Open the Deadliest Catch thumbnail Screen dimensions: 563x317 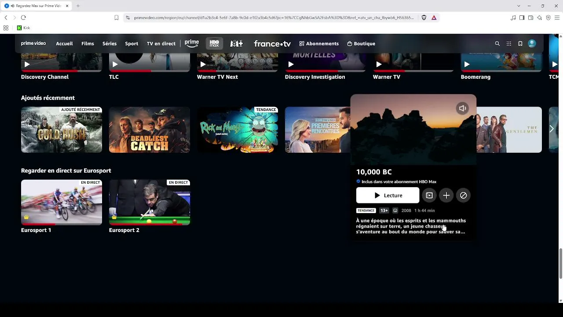(150, 130)
